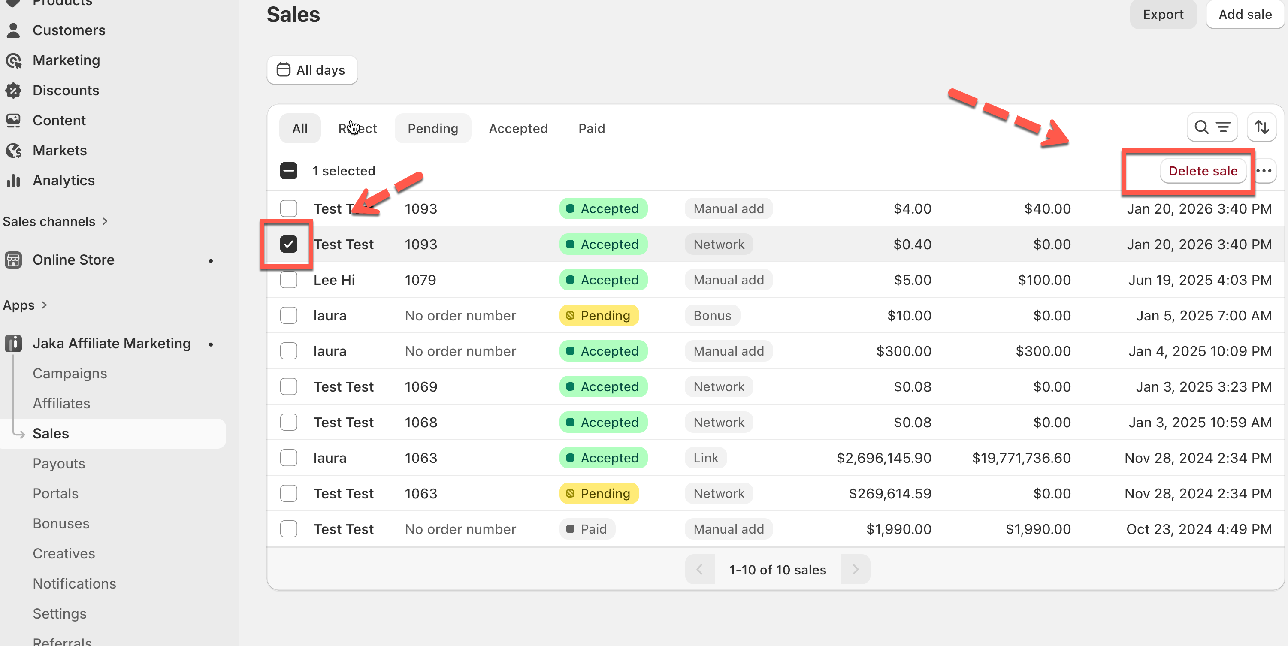Image resolution: width=1288 pixels, height=646 pixels.
Task: Click the Delete sale button
Action: coord(1203,171)
